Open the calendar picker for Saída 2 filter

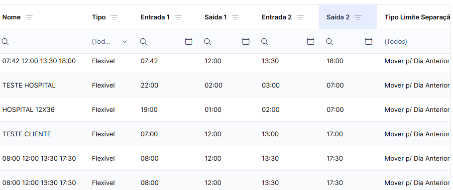[369, 41]
